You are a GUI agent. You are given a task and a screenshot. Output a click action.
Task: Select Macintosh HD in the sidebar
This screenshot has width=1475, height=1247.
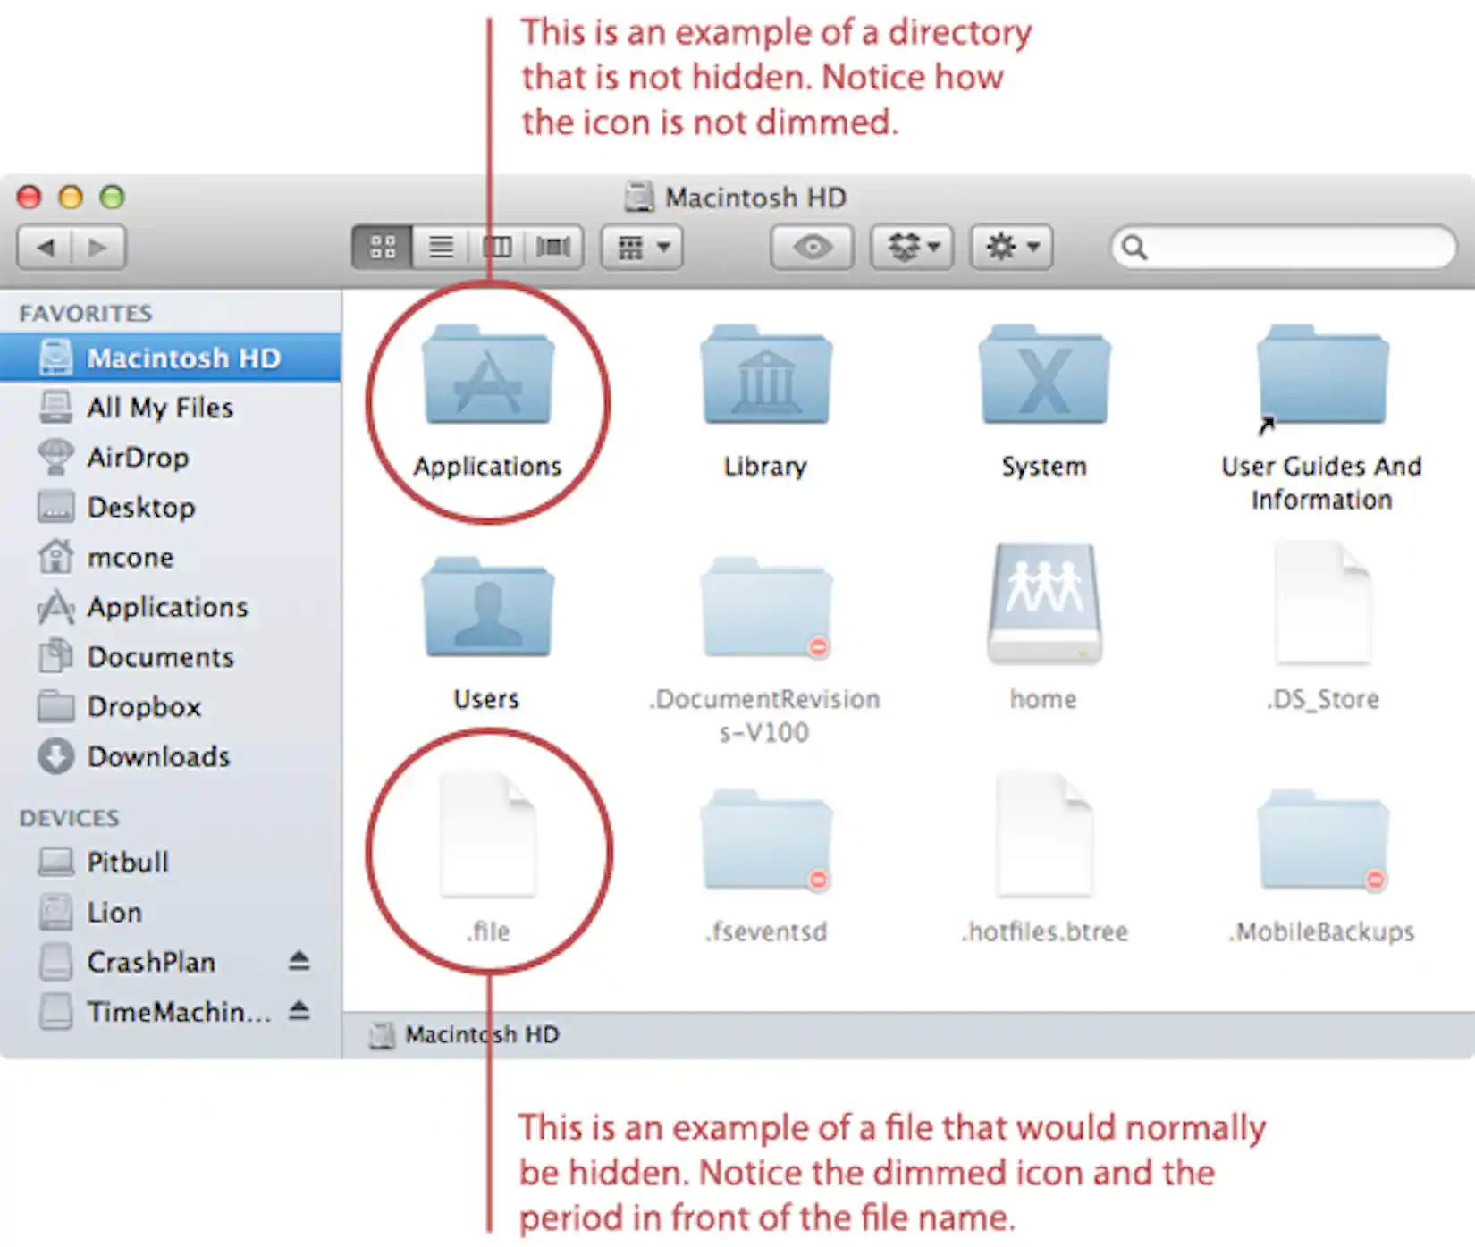click(170, 358)
